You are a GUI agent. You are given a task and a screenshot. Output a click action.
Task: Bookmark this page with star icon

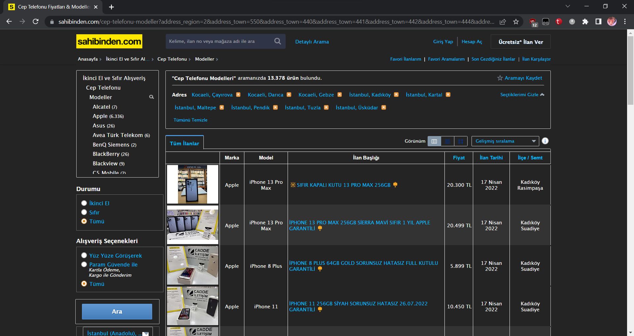click(516, 22)
